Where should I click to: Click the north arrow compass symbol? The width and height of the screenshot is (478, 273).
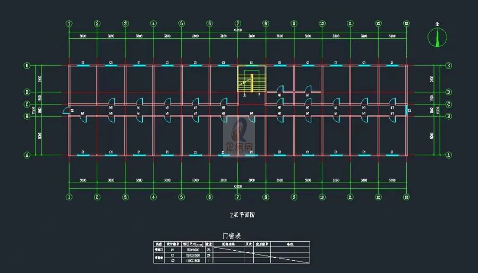point(438,37)
